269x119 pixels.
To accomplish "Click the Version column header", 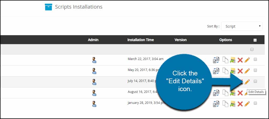I will coord(180,40).
